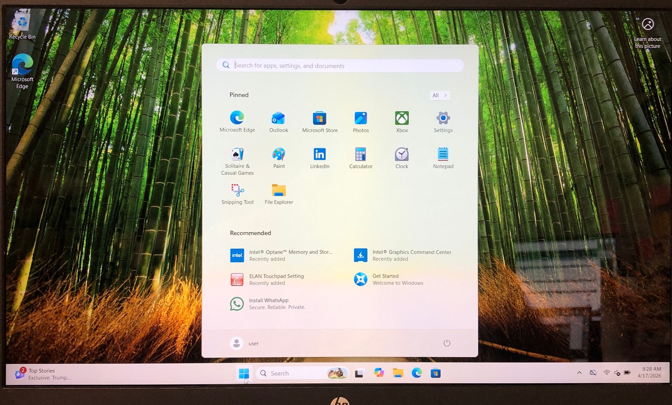The width and height of the screenshot is (672, 405).
Task: Show all apps via the All button
Action: point(439,95)
